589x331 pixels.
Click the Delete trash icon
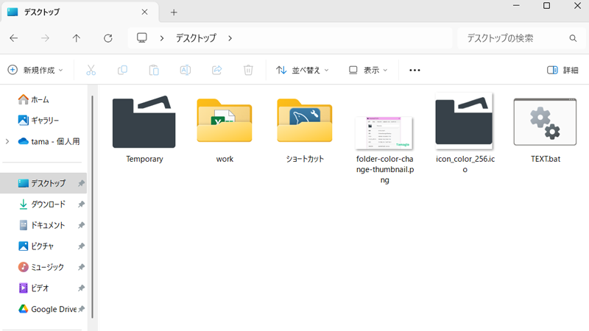(248, 70)
